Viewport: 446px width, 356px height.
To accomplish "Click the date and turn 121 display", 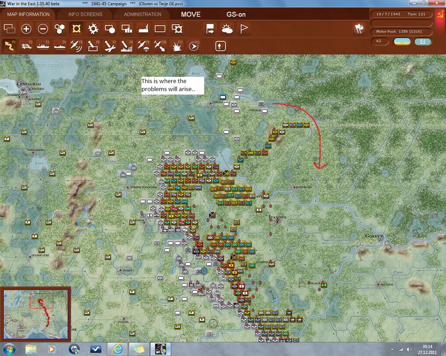I will tap(401, 14).
